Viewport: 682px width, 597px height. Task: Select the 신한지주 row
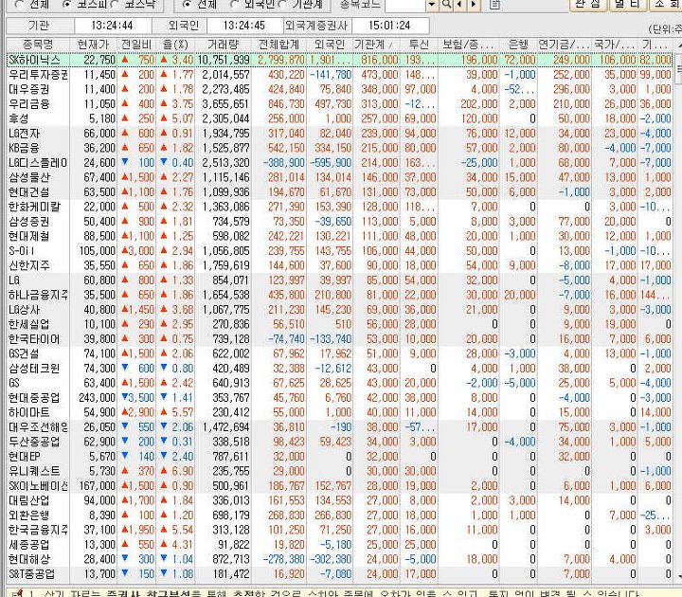[x=340, y=265]
